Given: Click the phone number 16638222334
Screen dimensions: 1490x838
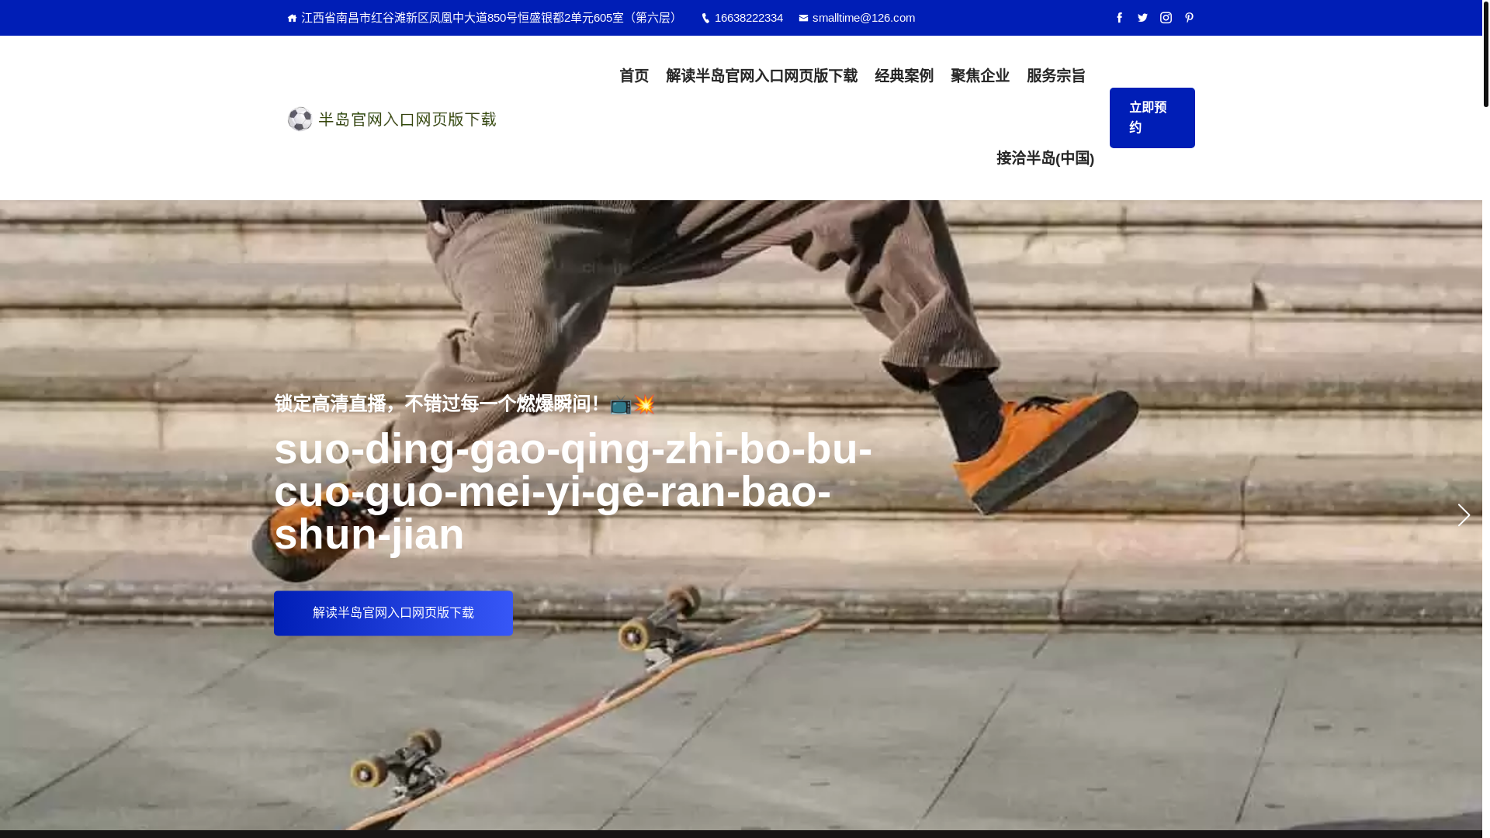Looking at the screenshot, I should tap(749, 18).
